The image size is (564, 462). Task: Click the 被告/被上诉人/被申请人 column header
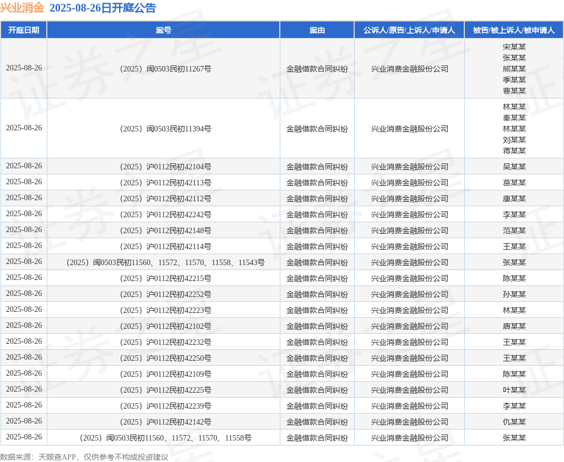coord(514,30)
